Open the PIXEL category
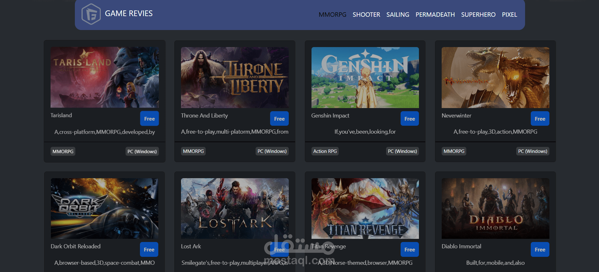The image size is (599, 272). 509,15
